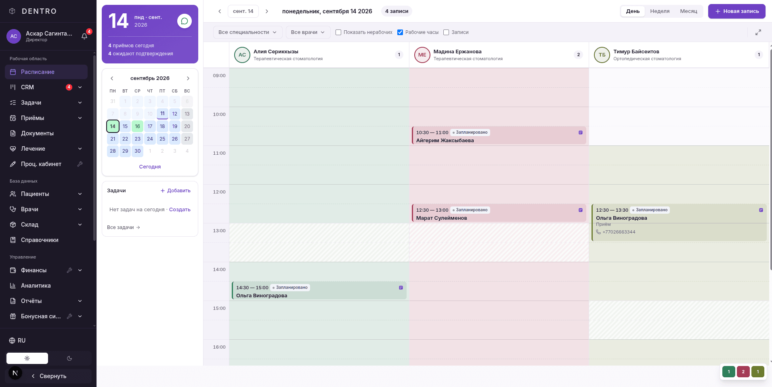This screenshot has width=772, height=387.
Task: Enable the Показать нерабочих checkbox
Action: pos(338,32)
